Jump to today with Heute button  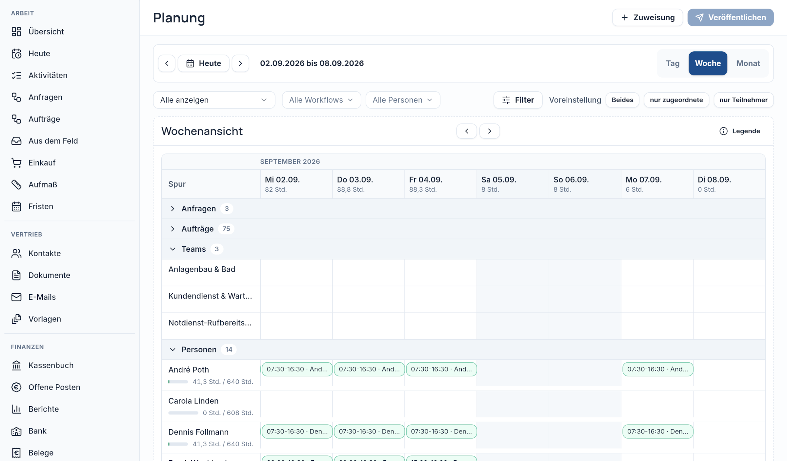(203, 63)
